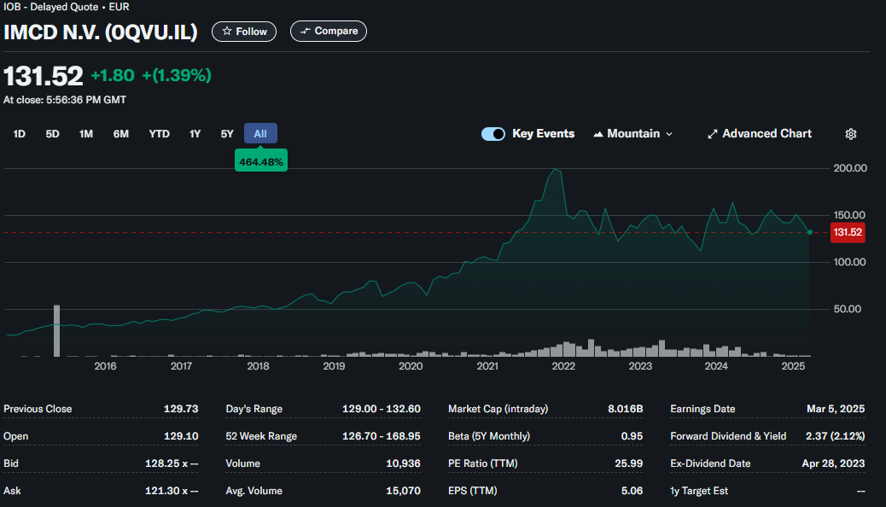Select the 5Y time range

pos(227,134)
